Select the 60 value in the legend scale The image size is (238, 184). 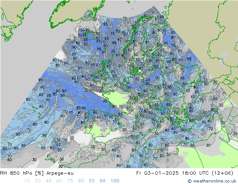click(59, 181)
